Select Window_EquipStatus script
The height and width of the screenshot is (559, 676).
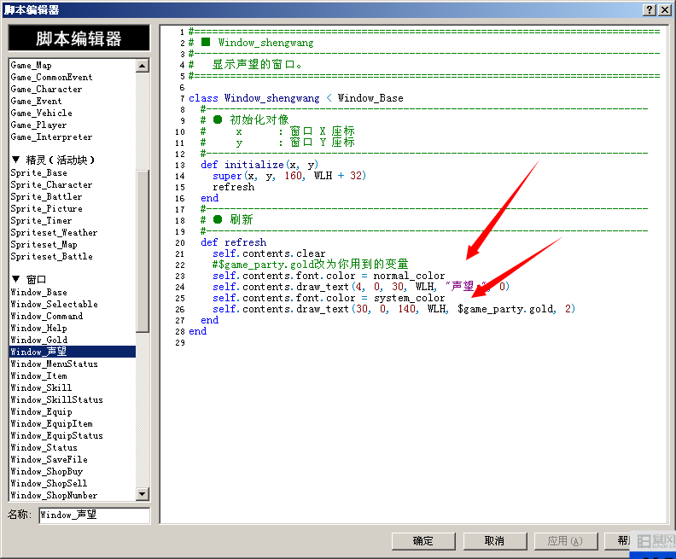point(57,436)
